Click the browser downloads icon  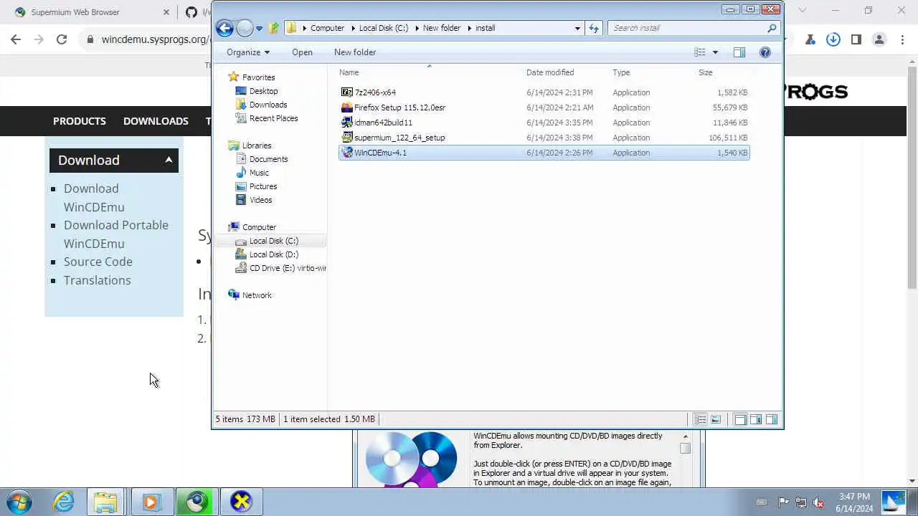pos(833,39)
